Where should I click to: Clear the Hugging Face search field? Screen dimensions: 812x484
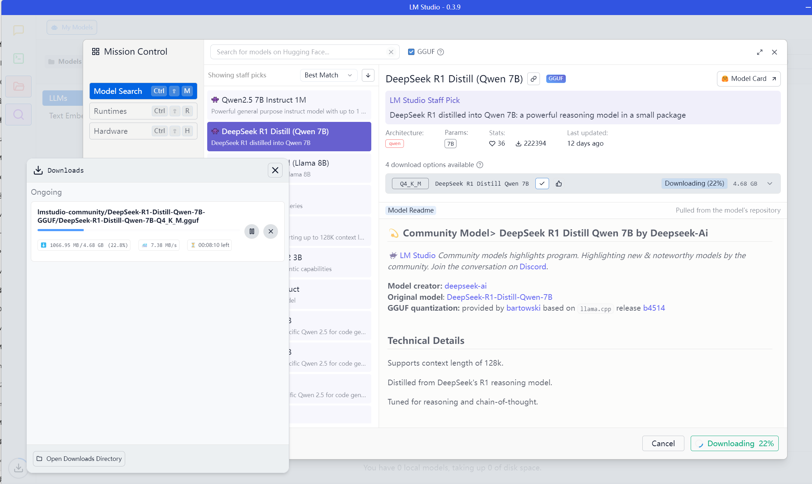coord(391,52)
